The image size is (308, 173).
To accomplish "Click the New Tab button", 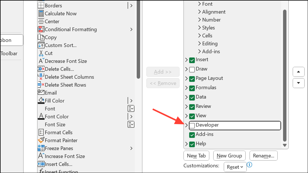I will tap(196, 155).
